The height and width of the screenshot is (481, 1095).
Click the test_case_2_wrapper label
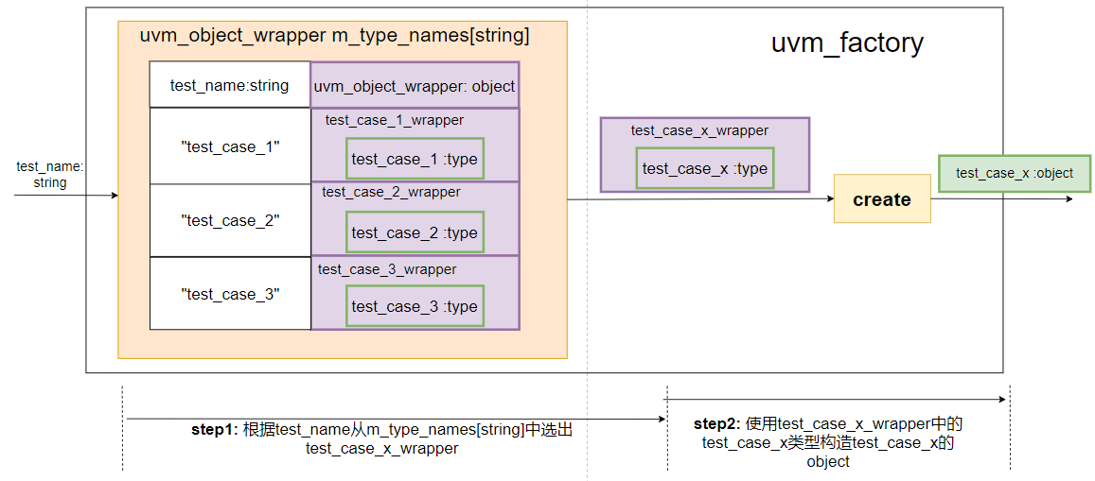coord(391,192)
